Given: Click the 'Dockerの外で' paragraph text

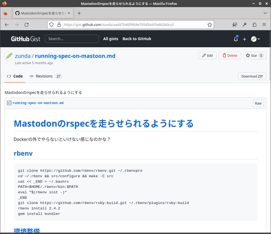Looking at the screenshot, I should tap(62, 140).
